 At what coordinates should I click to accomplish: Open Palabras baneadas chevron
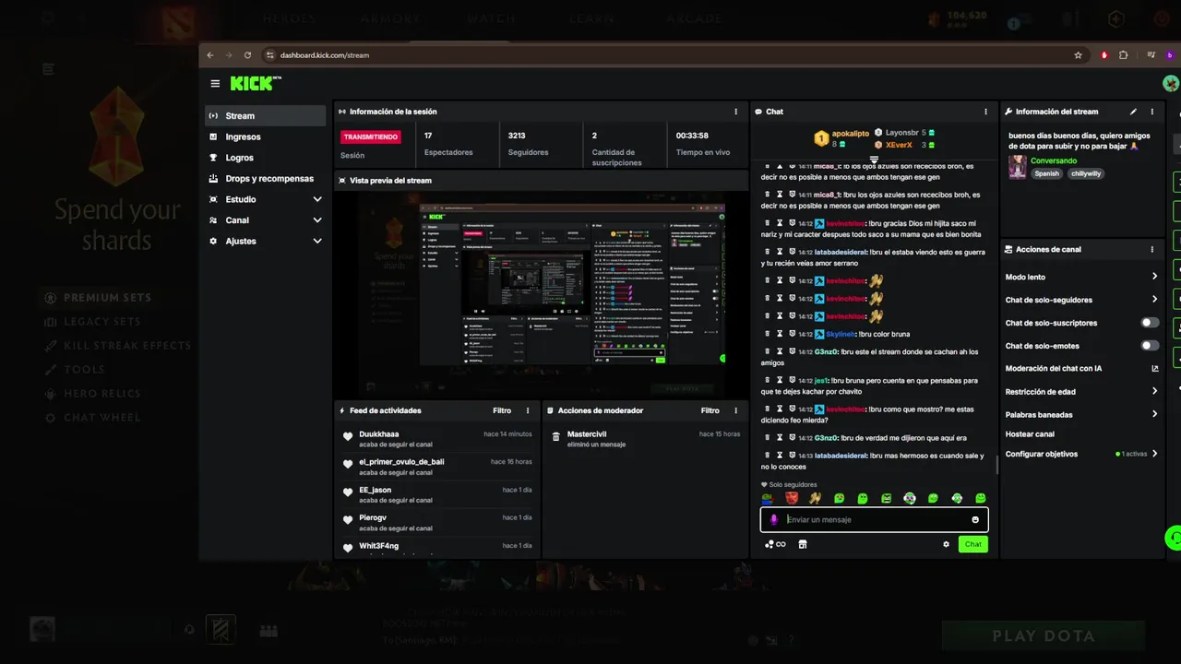(x=1154, y=414)
